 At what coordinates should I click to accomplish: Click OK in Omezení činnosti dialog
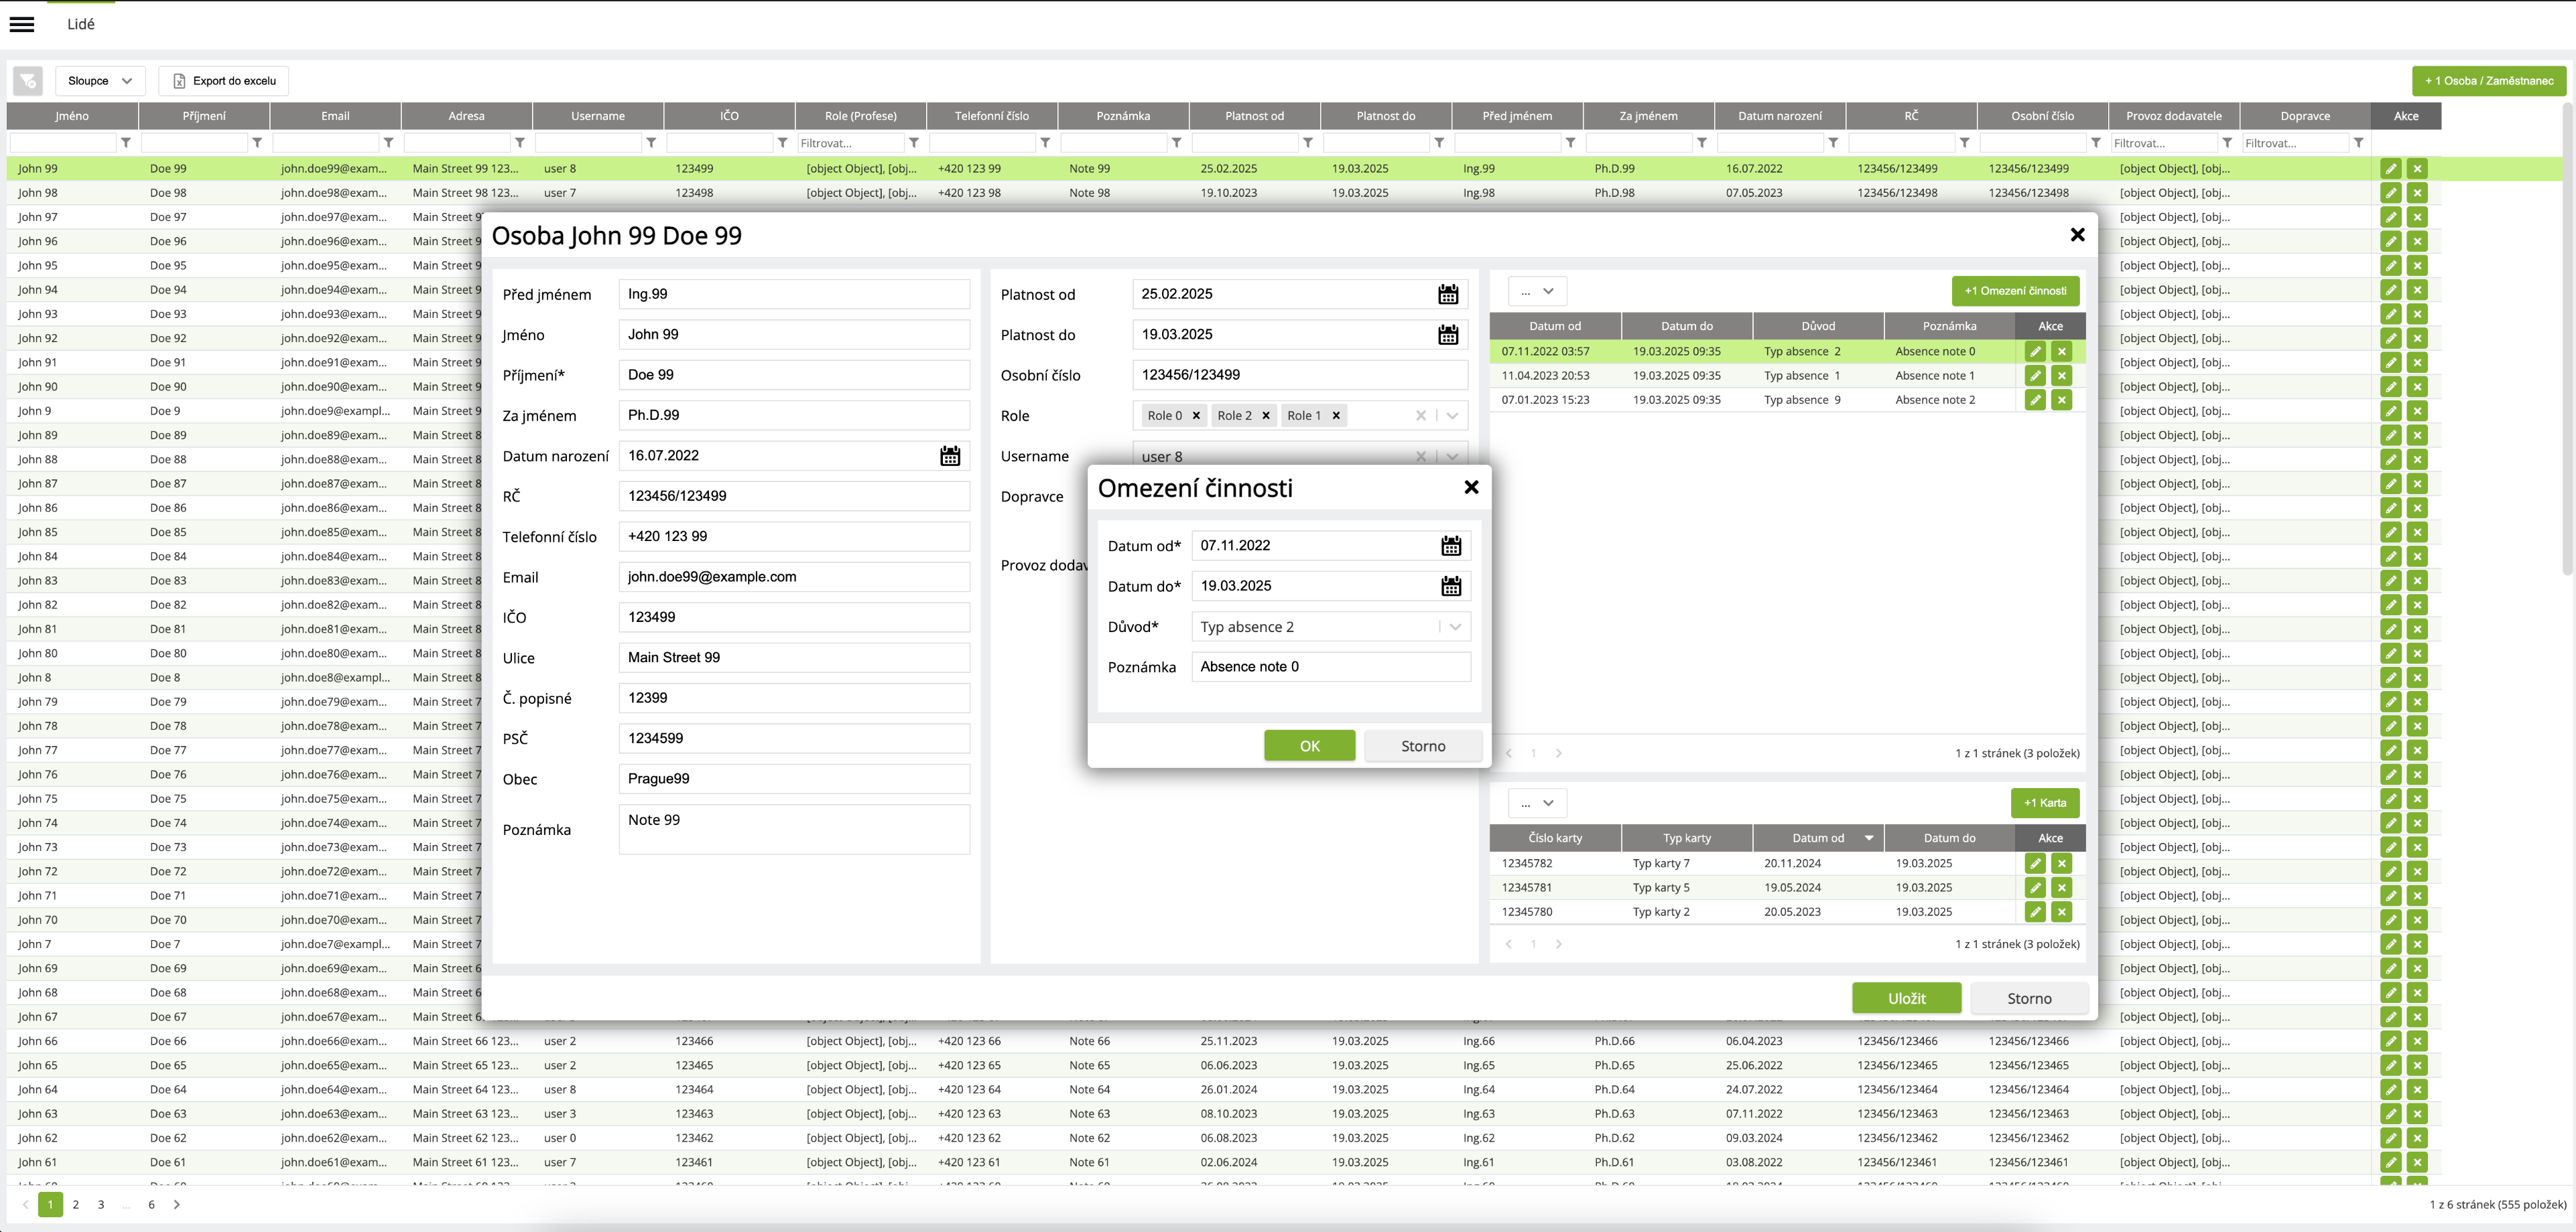point(1309,745)
